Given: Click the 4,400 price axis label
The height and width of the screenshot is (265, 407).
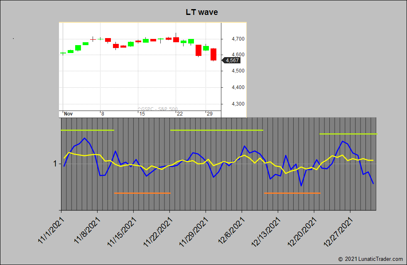Looking at the screenshot, I should (233, 87).
